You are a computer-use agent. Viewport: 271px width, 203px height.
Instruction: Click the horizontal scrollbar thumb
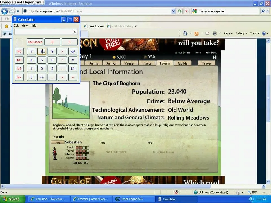(108, 186)
